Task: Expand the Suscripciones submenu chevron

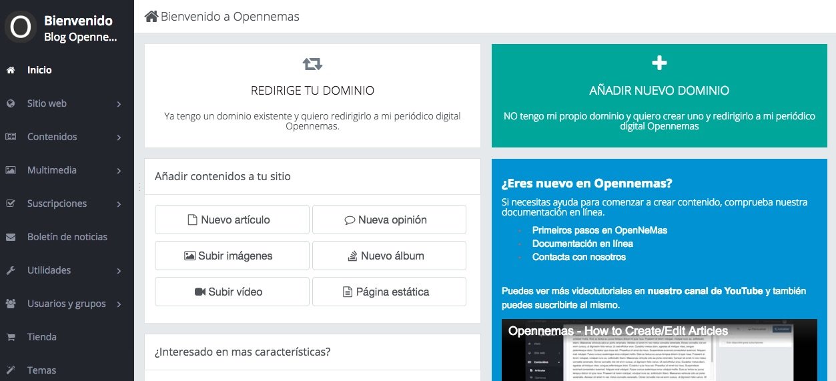Action: pos(119,204)
